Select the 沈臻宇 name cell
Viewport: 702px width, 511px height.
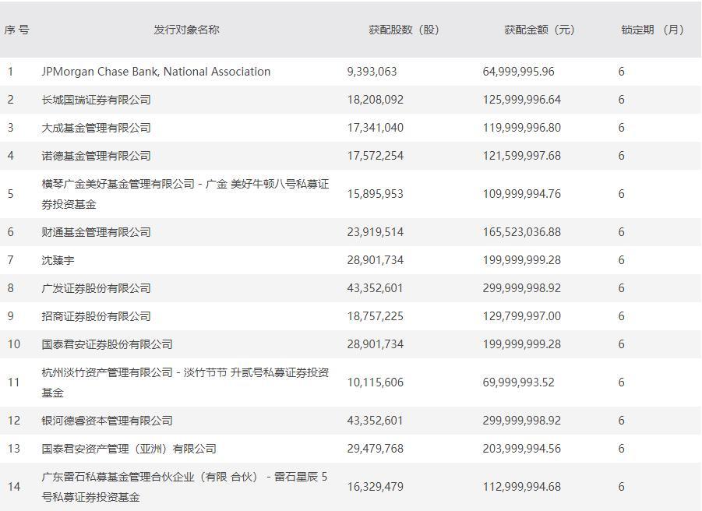click(x=58, y=260)
